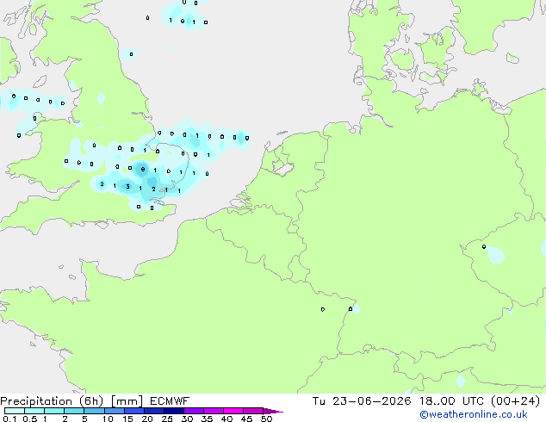Click the '0.5' legend scale label

[x=29, y=419]
